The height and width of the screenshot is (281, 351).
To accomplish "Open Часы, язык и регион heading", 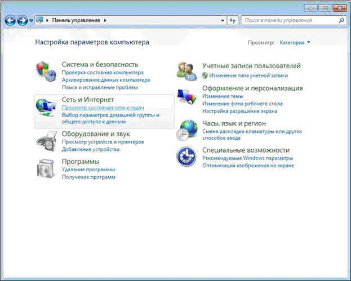I will pos(234,123).
